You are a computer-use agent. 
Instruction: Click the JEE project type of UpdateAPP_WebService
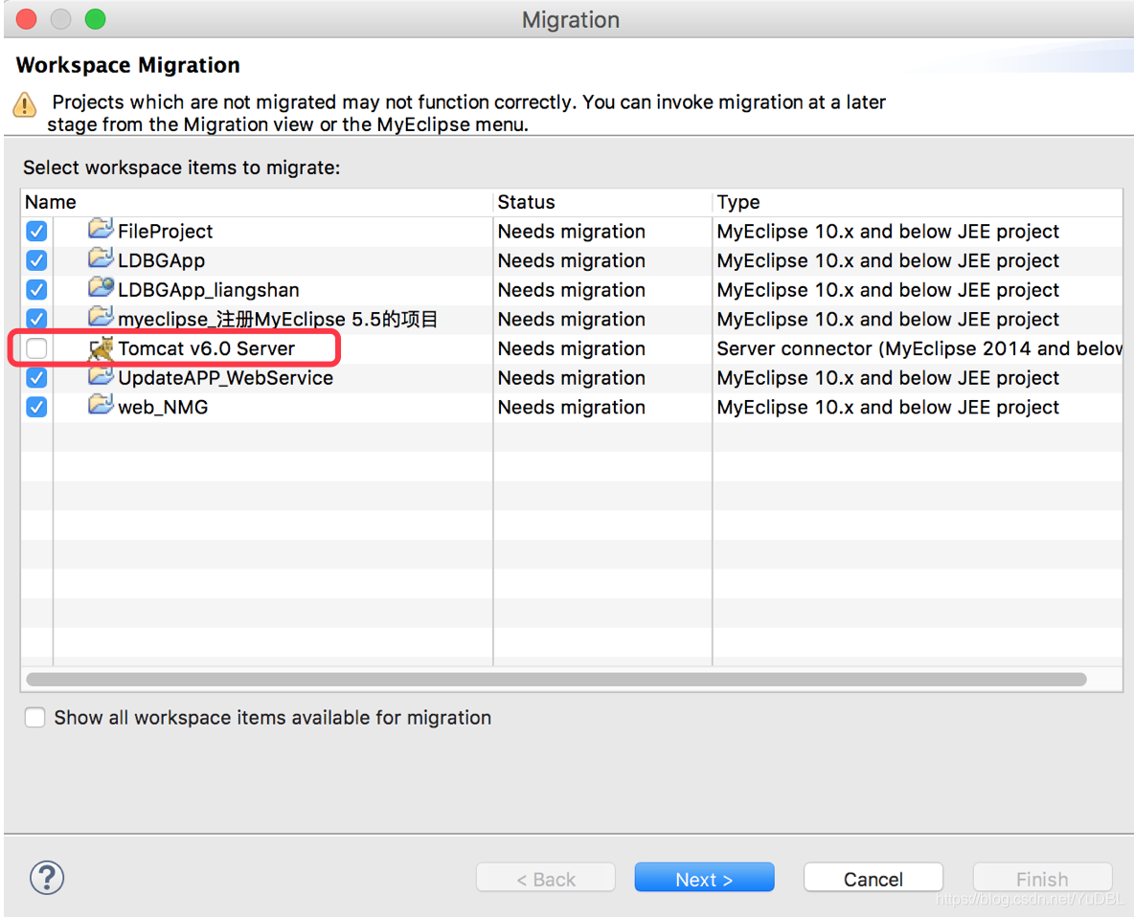point(888,378)
